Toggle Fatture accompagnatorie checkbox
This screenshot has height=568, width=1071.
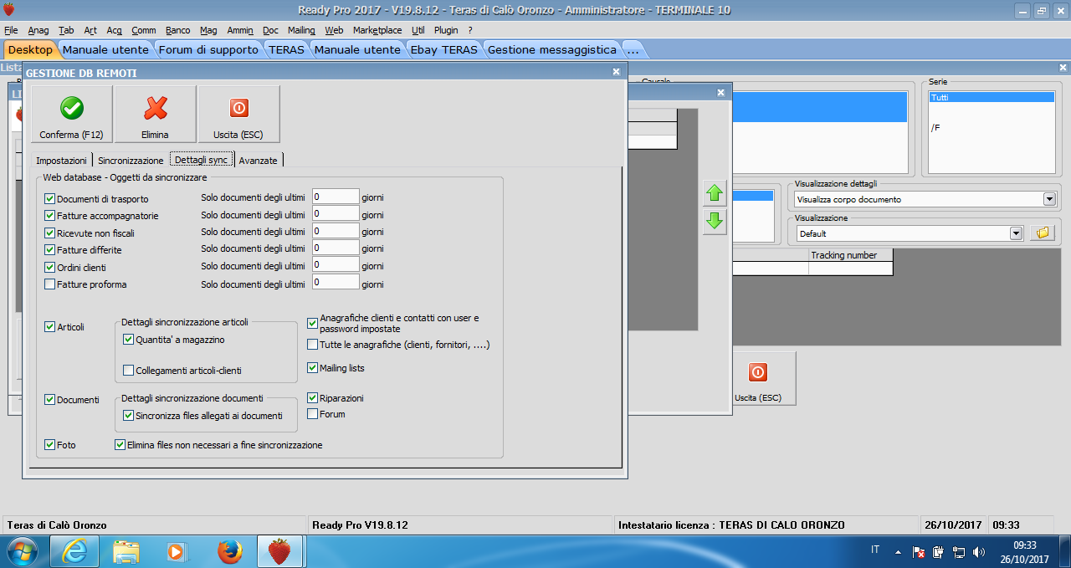(x=50, y=216)
